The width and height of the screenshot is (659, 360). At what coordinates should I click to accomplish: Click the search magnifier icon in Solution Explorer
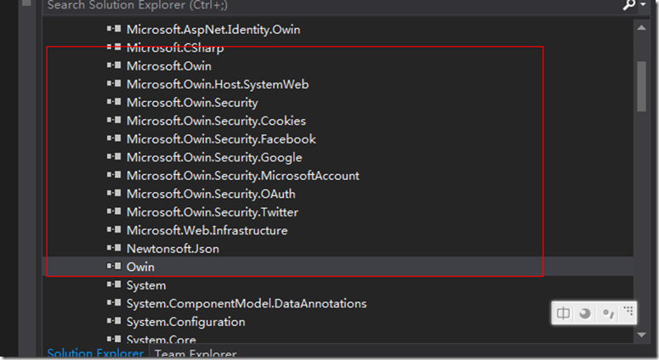click(x=628, y=5)
